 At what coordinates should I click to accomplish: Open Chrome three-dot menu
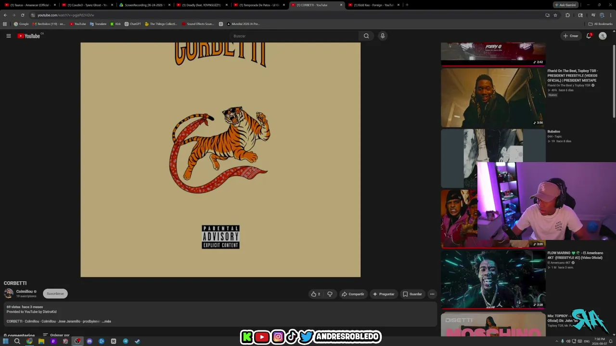tap(610, 15)
